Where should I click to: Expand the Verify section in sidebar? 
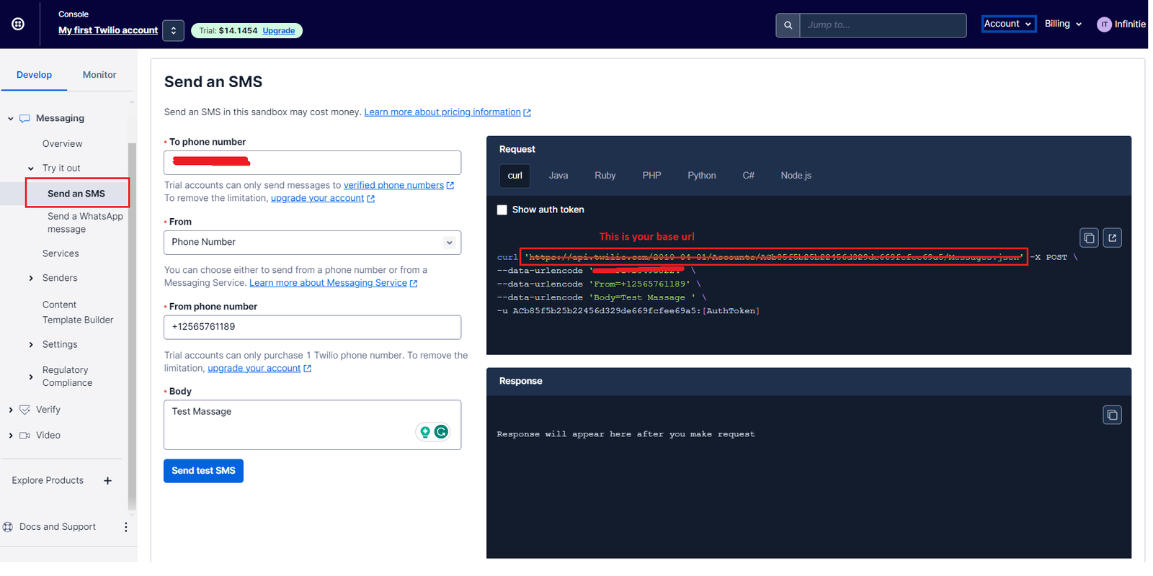pos(11,410)
